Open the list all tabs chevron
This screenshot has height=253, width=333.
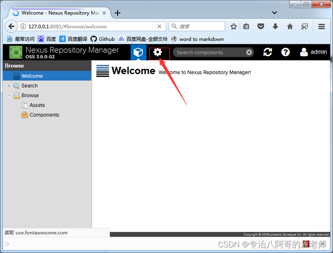point(274,13)
